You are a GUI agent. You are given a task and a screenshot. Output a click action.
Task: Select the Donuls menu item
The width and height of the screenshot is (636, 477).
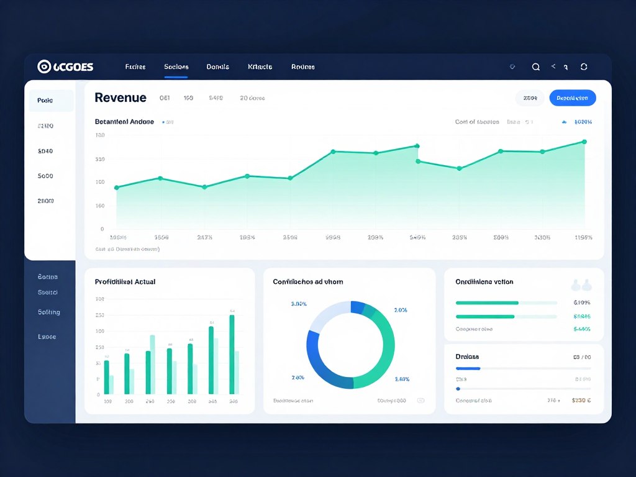tap(217, 66)
